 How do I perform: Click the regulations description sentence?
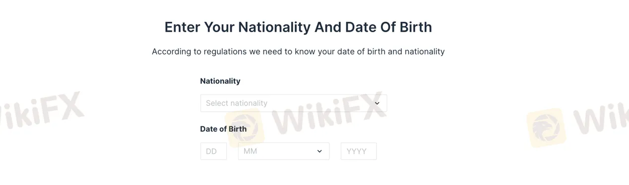click(298, 51)
